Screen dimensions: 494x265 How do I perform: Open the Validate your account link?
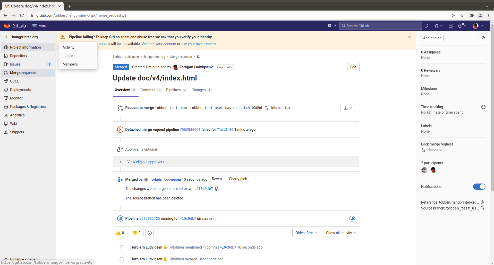tap(159, 44)
